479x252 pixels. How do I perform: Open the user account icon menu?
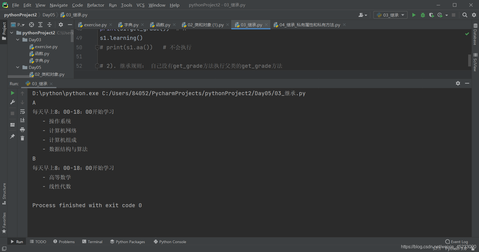pos(363,15)
